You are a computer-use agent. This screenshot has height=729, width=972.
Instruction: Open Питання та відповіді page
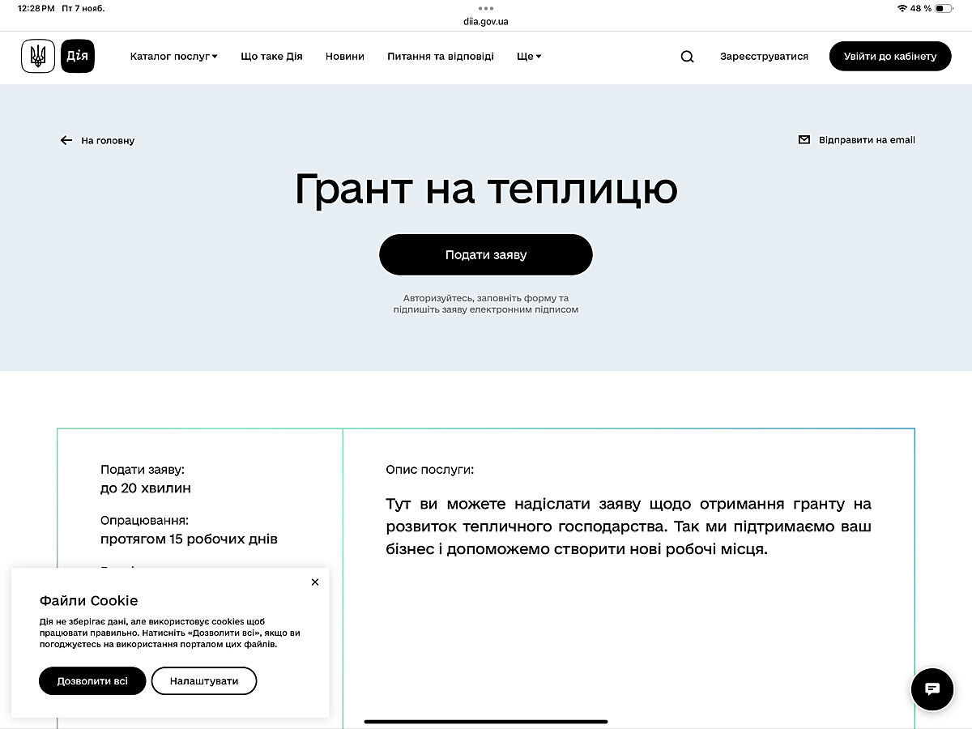441,57
